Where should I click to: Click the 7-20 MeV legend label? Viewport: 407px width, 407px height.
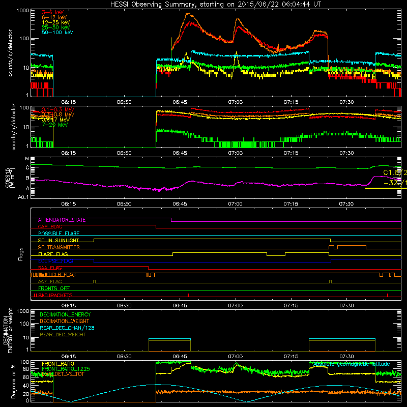[x=54, y=125]
